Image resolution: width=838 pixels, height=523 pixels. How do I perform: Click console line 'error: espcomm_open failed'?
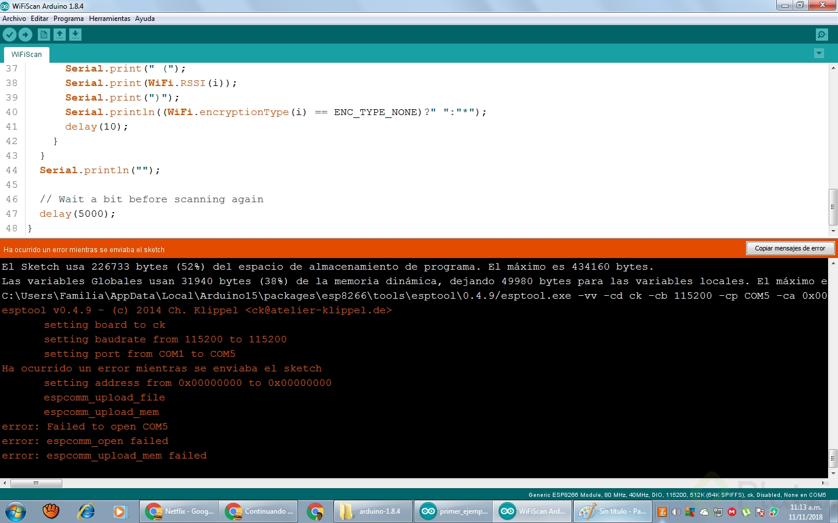click(85, 441)
